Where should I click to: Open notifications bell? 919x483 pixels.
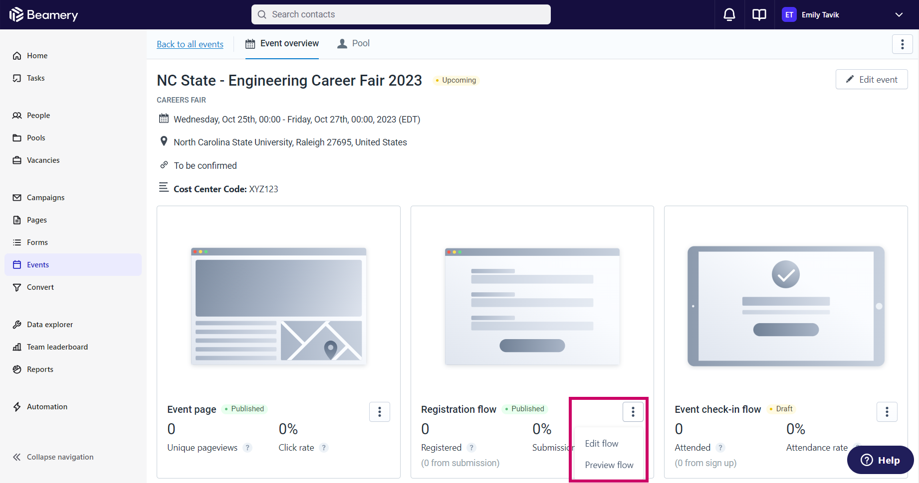click(729, 15)
